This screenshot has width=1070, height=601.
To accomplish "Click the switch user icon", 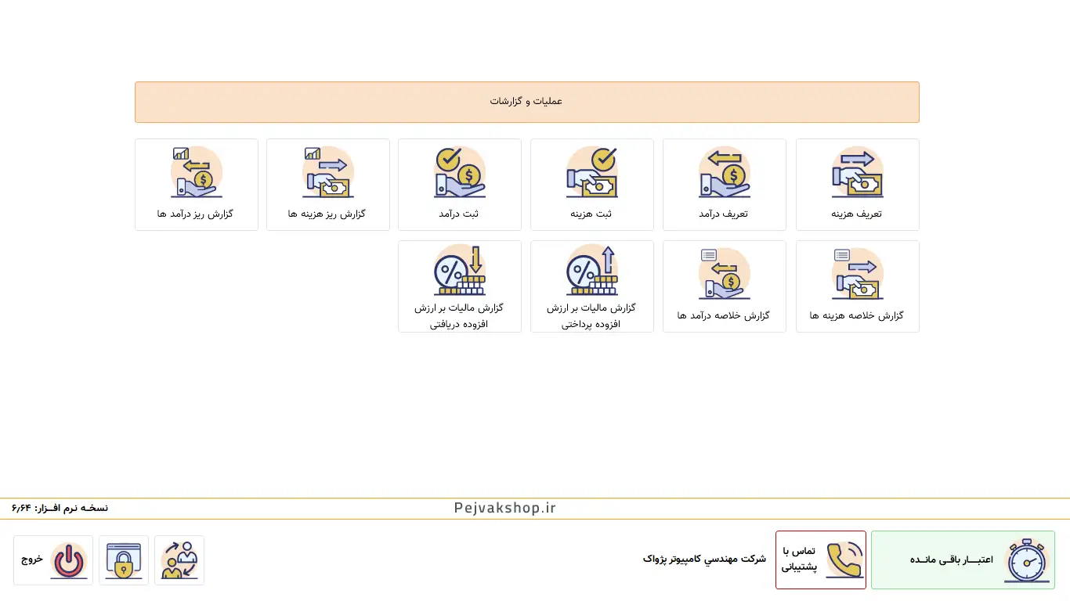I will click(179, 560).
